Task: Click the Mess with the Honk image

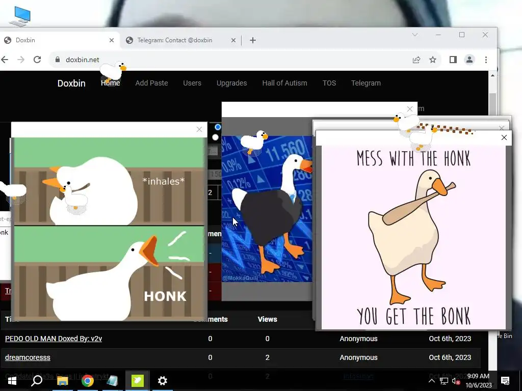Action: coord(413,237)
